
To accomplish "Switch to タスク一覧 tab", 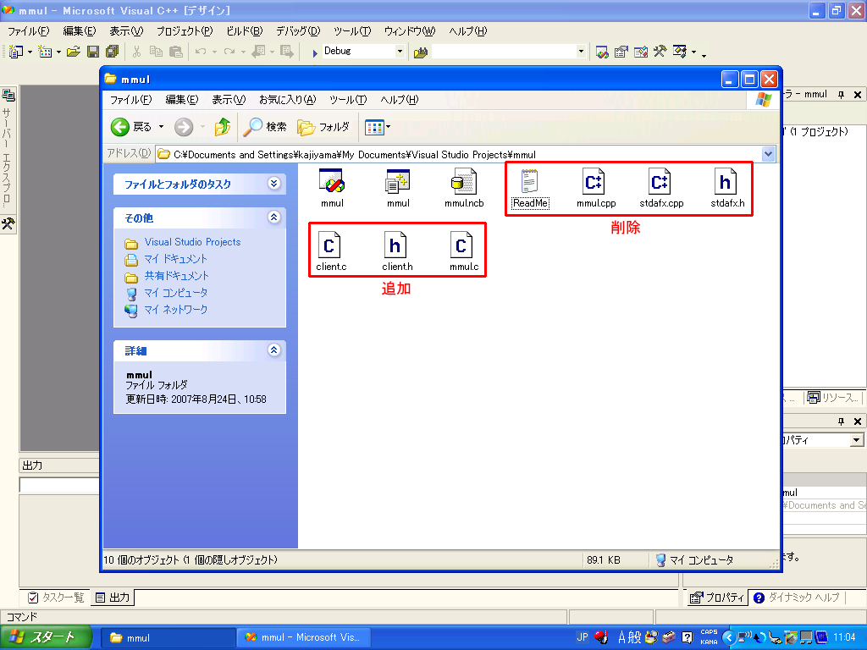I will pos(56,598).
